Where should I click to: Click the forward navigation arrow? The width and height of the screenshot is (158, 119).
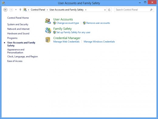11,10
